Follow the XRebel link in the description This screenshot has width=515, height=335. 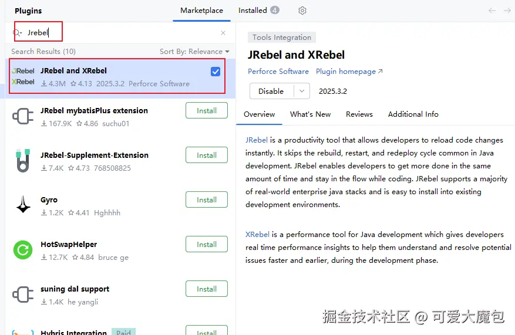coord(257,235)
